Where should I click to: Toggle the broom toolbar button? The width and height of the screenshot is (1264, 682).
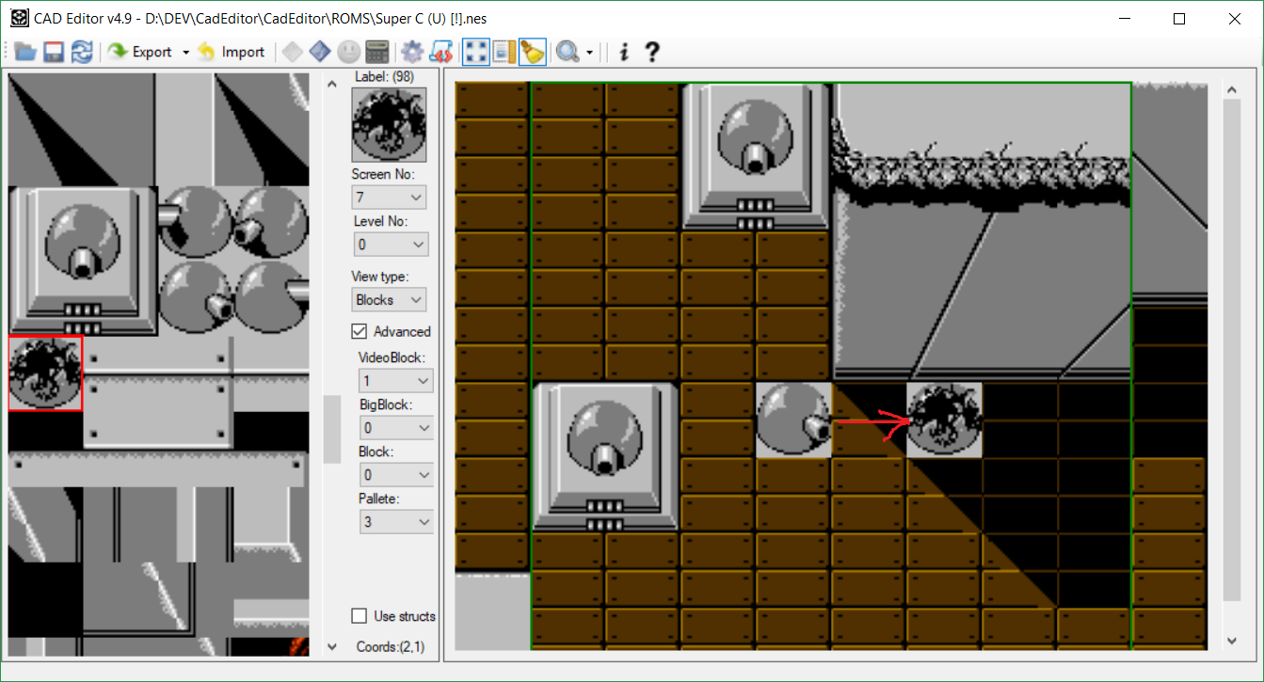coord(533,52)
